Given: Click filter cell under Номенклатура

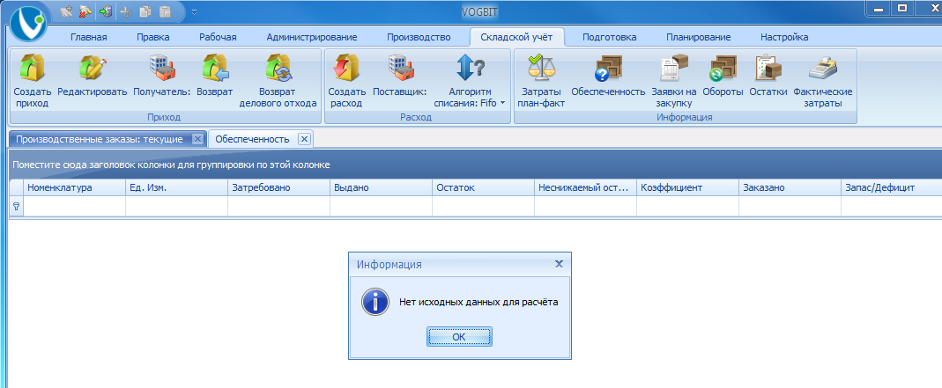Looking at the screenshot, I should (x=75, y=206).
